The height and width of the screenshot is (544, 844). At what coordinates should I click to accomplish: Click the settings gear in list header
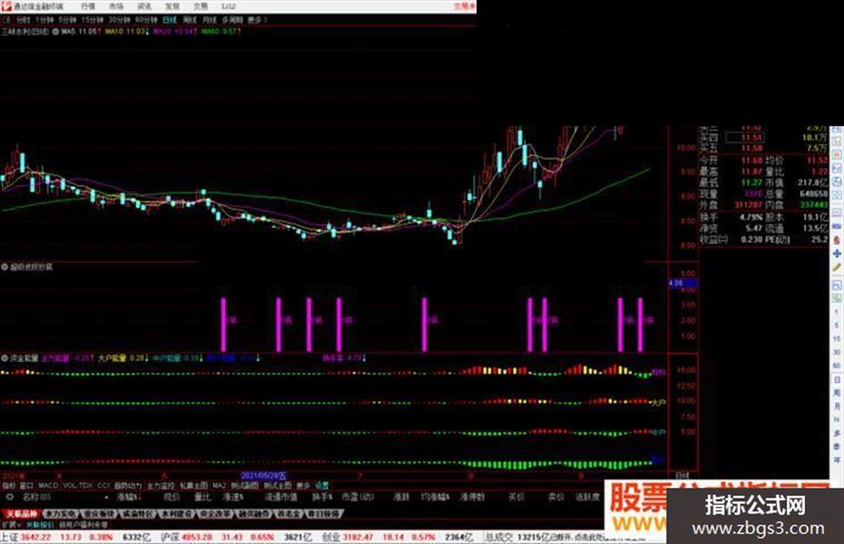pos(10,497)
